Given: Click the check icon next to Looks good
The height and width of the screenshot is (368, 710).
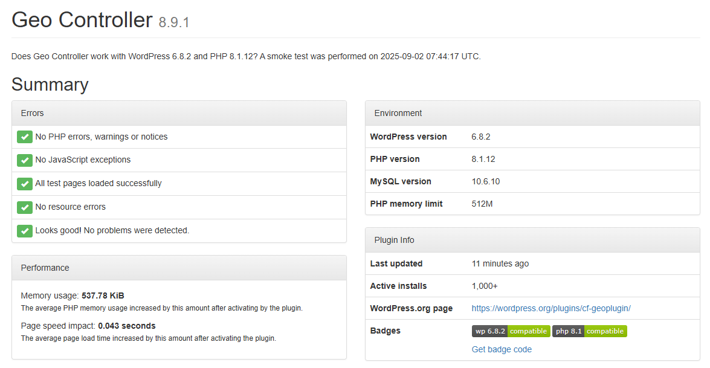Looking at the screenshot, I should (25, 231).
